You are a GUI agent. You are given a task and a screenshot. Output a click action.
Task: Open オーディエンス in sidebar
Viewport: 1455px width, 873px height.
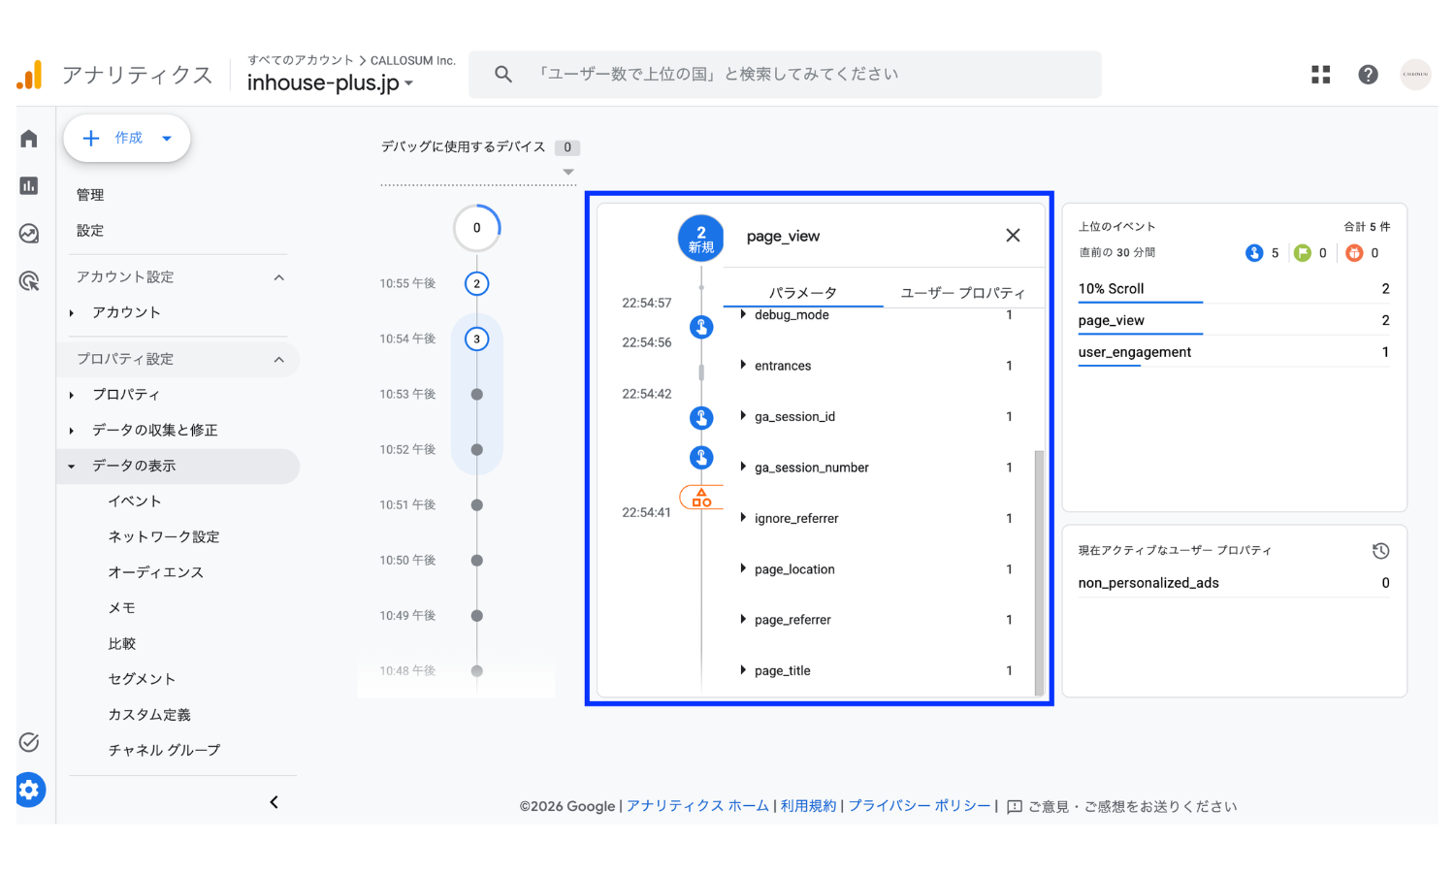tap(156, 573)
